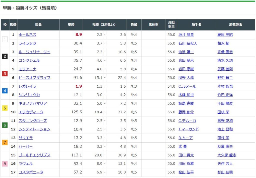The image size is (256, 178).
Task: Open jockey link C.ルメール
Action: point(187,86)
